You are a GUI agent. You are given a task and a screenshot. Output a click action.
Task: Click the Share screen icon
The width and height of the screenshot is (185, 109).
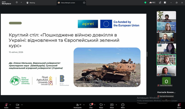(x=112, y=104)
